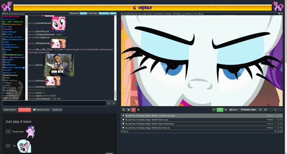Lower volume with the left speaker icon
This screenshot has height=154, width=287.
pos(214,110)
